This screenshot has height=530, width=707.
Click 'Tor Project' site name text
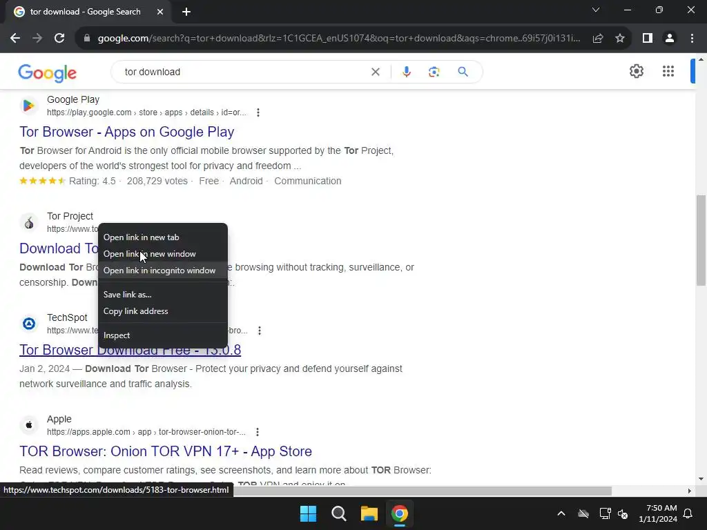pos(70,216)
